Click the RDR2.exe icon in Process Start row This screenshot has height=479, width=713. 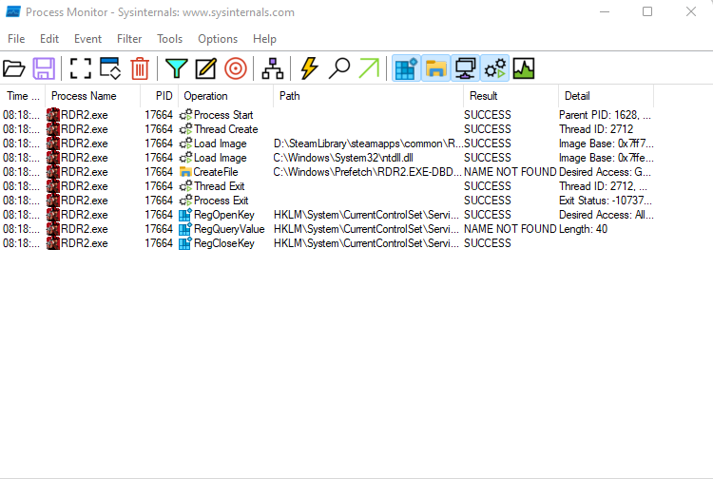[53, 115]
